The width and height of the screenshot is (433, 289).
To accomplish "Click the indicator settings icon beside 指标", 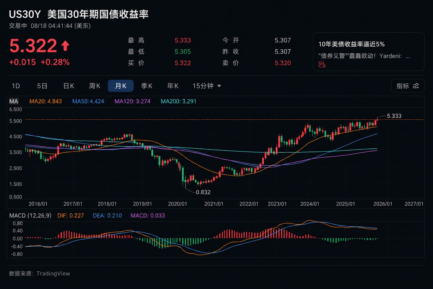I will (x=416, y=86).
